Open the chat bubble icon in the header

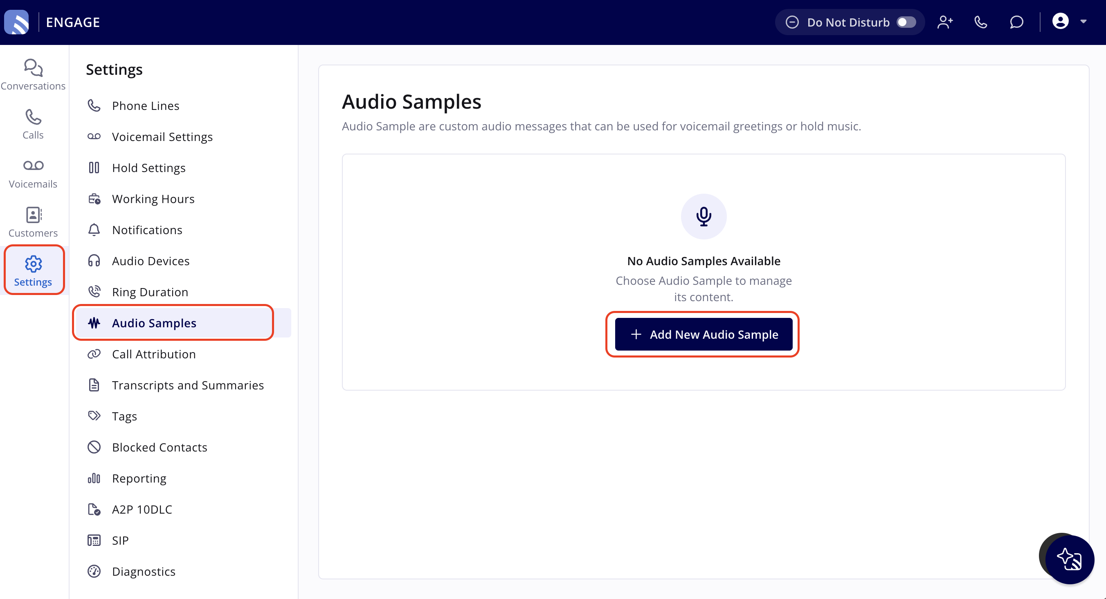1016,22
